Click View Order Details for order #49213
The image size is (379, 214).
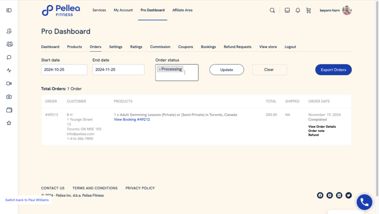tap(322, 127)
